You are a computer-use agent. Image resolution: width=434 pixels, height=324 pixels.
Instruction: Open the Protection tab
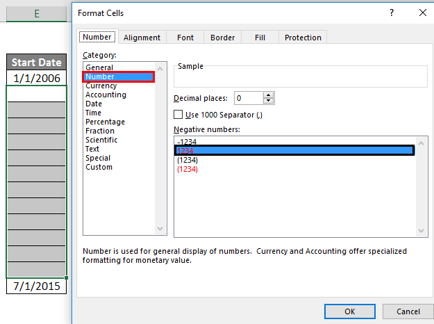coord(303,38)
